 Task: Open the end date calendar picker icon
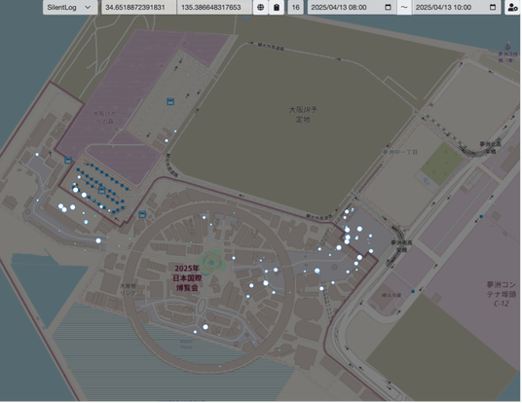[493, 7]
